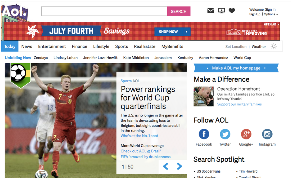This screenshot has height=179, width=291.
Task: Open the Sports tab
Action: (x=122, y=46)
